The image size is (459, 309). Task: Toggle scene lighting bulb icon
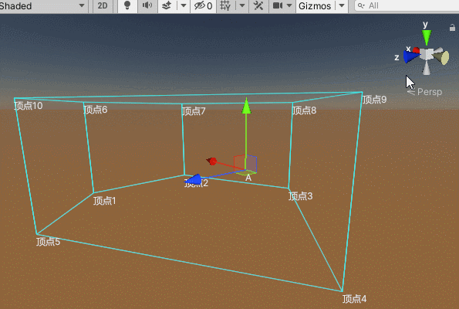(x=127, y=5)
